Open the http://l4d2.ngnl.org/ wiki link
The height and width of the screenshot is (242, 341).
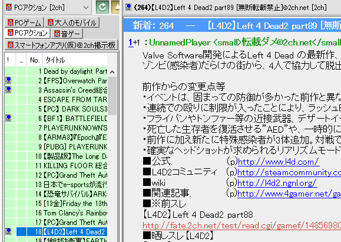[x=277, y=183]
